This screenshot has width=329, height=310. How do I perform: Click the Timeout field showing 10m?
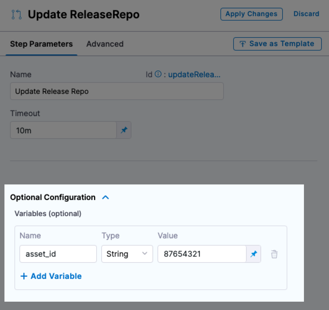click(x=63, y=130)
